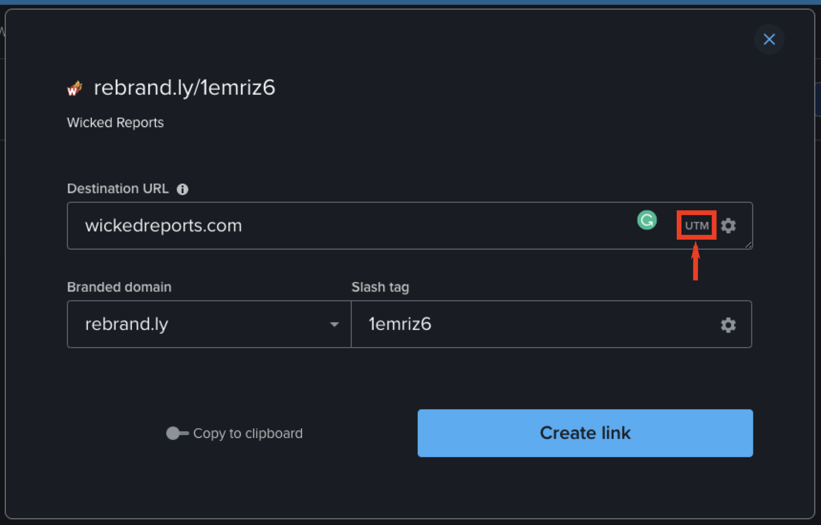
Task: Open settings gear beside UTM button
Action: [729, 225]
